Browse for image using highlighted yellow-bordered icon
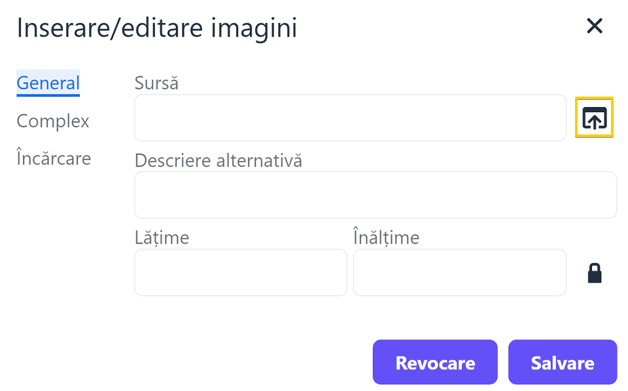This screenshot has height=391, width=628. tap(594, 117)
